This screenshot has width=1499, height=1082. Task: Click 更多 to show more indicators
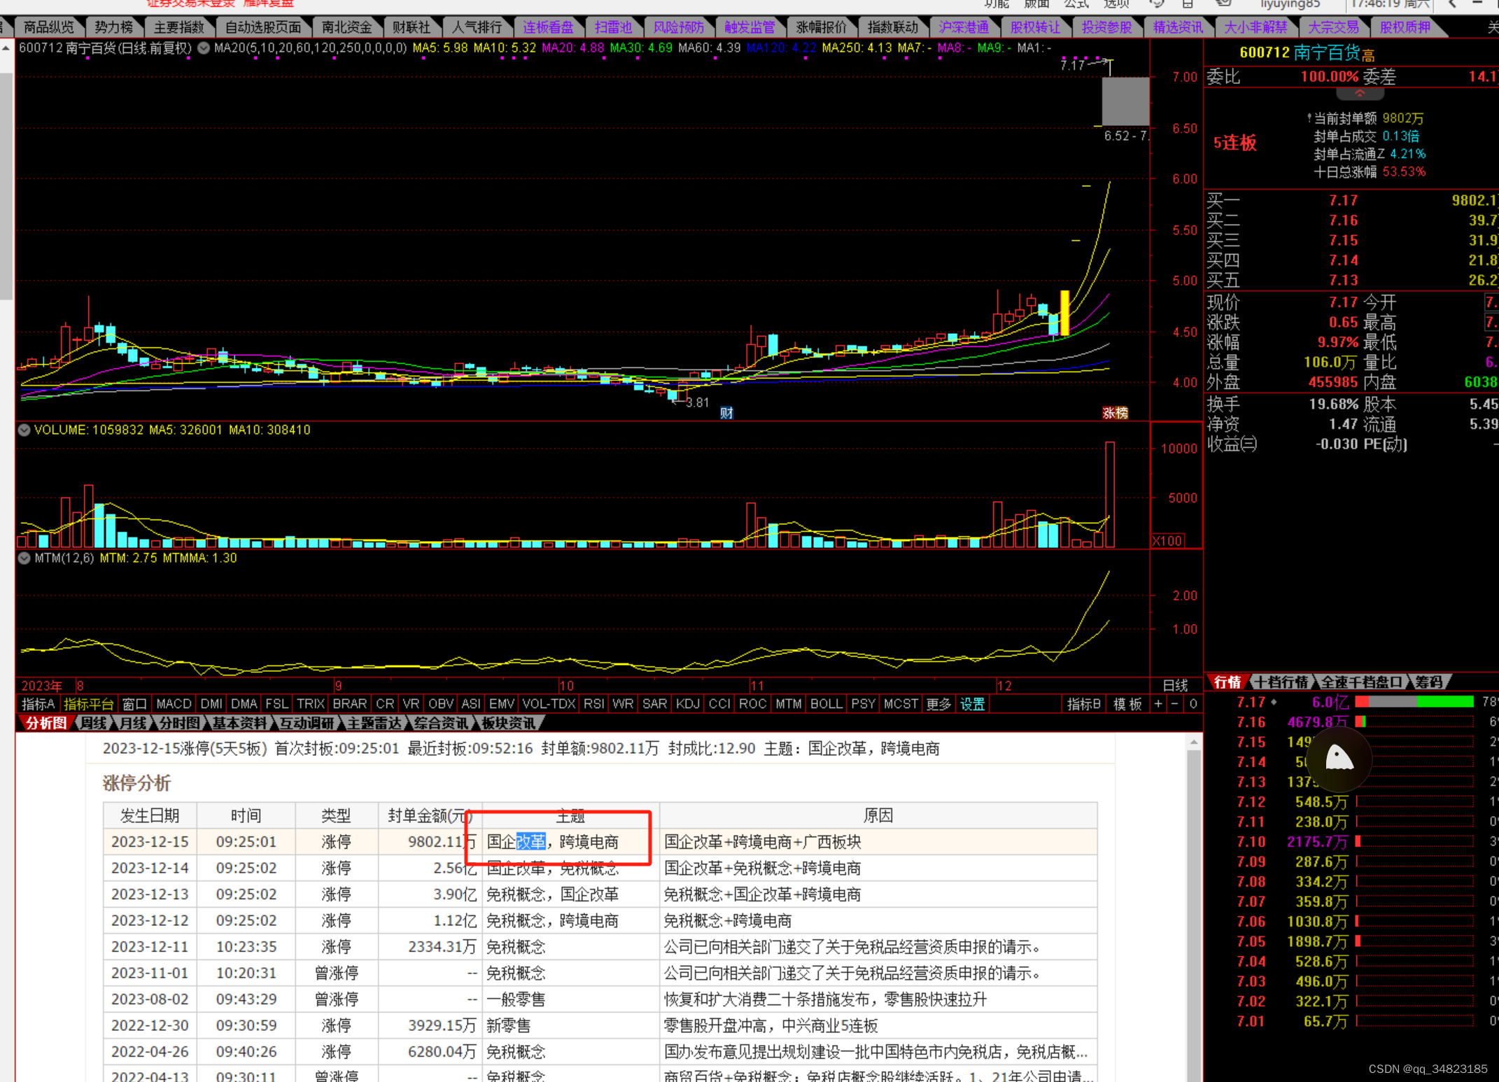938,704
